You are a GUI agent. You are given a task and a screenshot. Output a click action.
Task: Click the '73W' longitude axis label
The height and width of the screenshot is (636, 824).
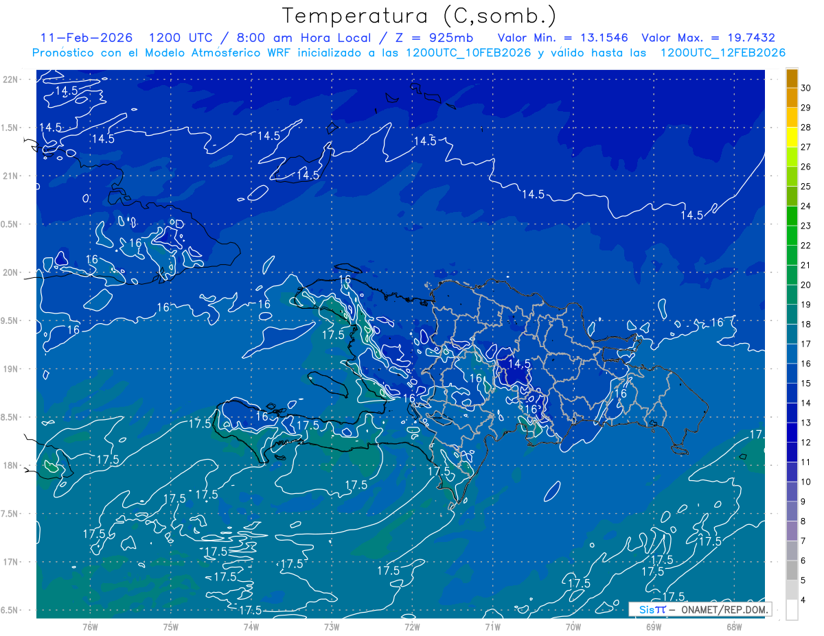click(x=332, y=627)
